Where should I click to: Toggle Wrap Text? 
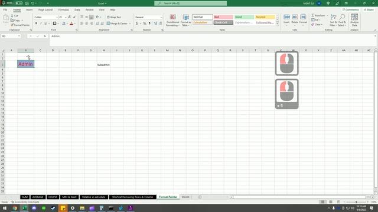(114, 17)
